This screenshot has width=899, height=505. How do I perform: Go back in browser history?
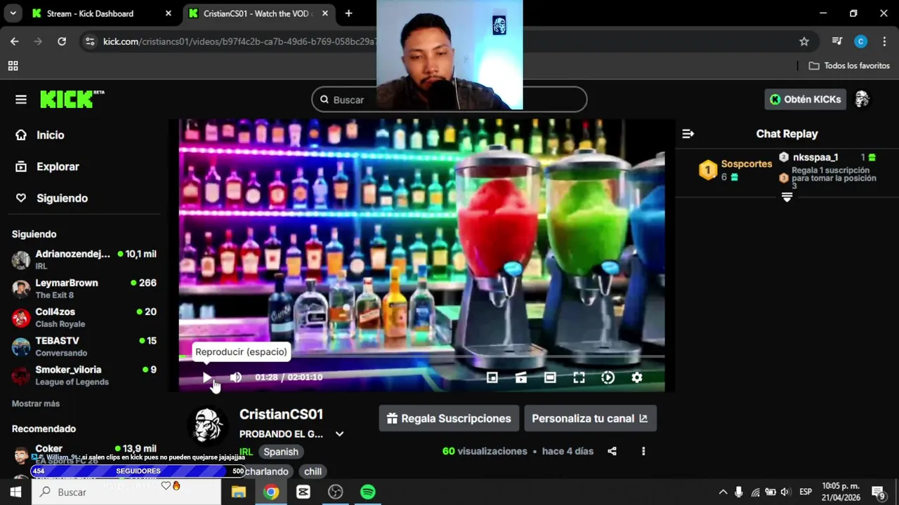[x=15, y=41]
